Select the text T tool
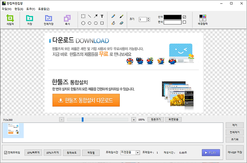The width and height of the screenshot is (247, 163). click(102, 16)
